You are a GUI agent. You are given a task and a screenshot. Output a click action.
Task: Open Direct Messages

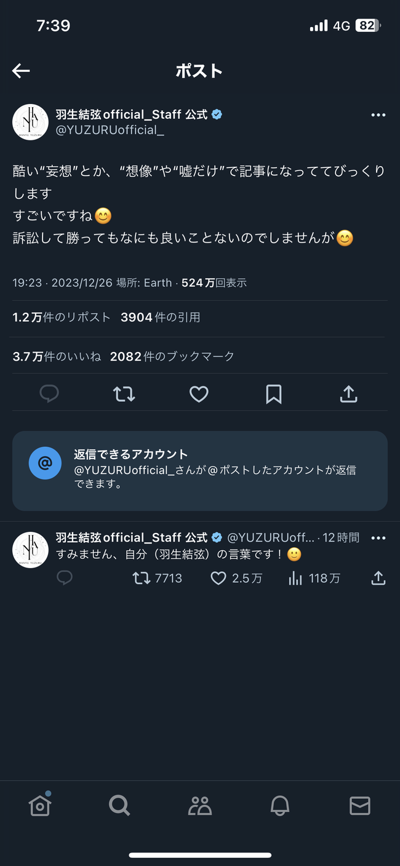tap(360, 805)
